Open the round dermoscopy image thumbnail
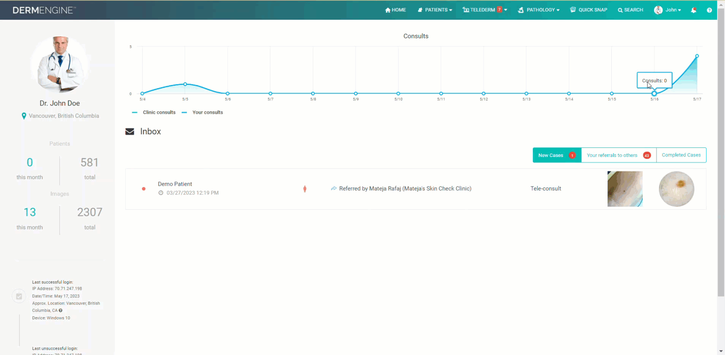 (x=676, y=189)
